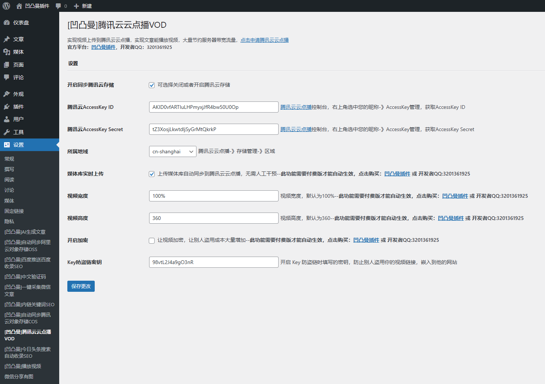
Task: Open the 阅读 settings submenu
Action: [x=9, y=180]
